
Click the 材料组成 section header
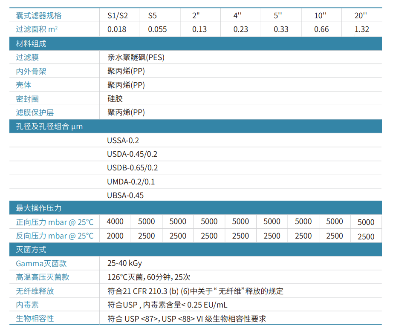click(31, 44)
